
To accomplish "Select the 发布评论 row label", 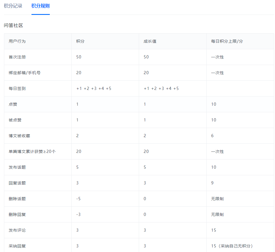I will point(17,230).
